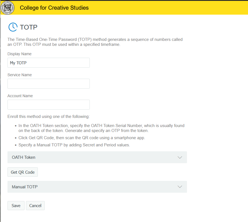The height and width of the screenshot is (222, 248).
Task: Cancel the TOTP enrollment form
Action: tap(35, 205)
